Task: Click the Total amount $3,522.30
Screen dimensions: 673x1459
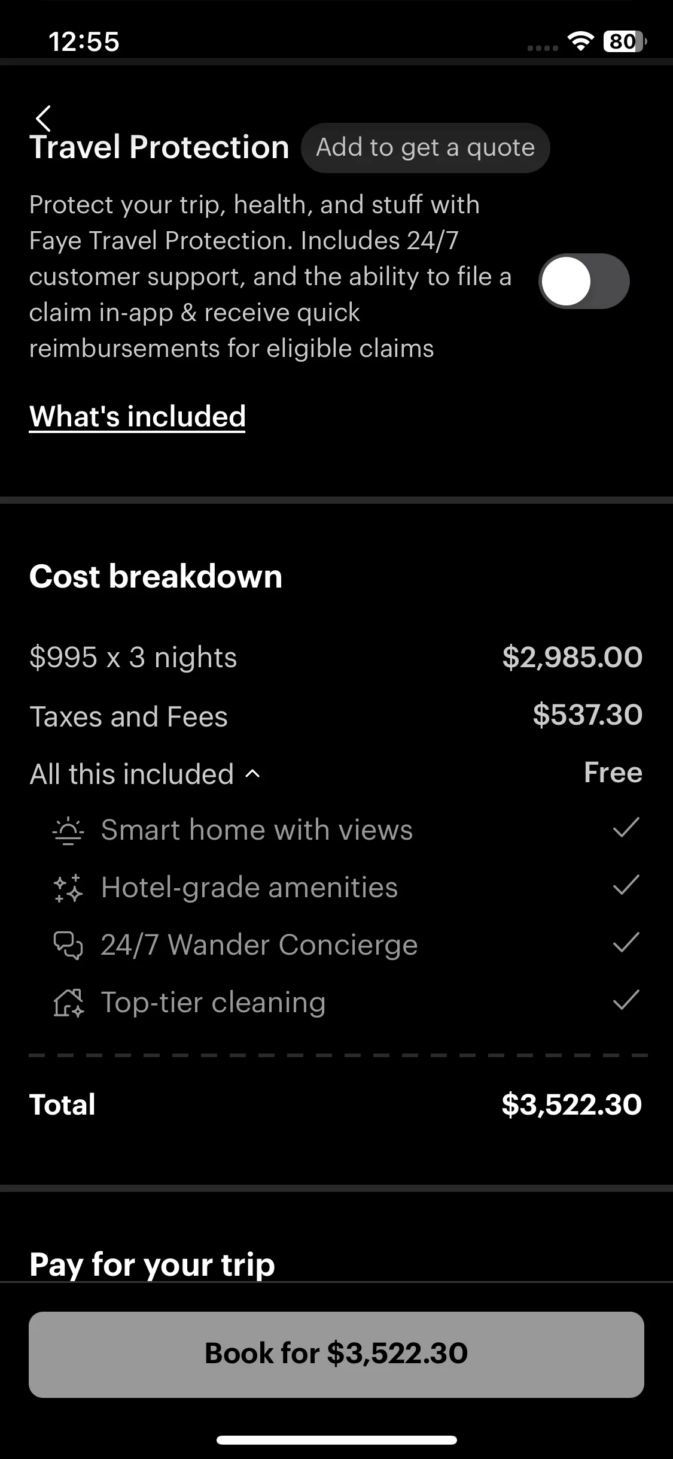Action: pos(571,1104)
